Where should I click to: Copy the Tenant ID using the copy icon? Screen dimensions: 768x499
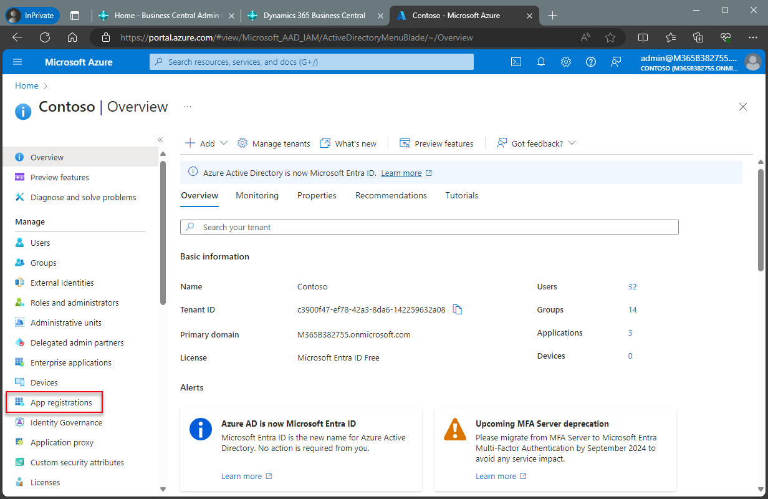pyautogui.click(x=457, y=309)
